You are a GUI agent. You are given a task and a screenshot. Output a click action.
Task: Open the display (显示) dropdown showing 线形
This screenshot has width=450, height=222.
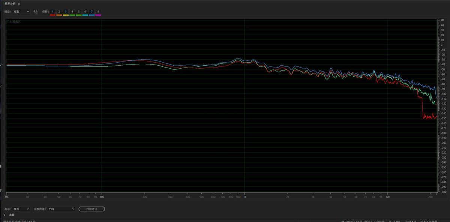(21, 209)
